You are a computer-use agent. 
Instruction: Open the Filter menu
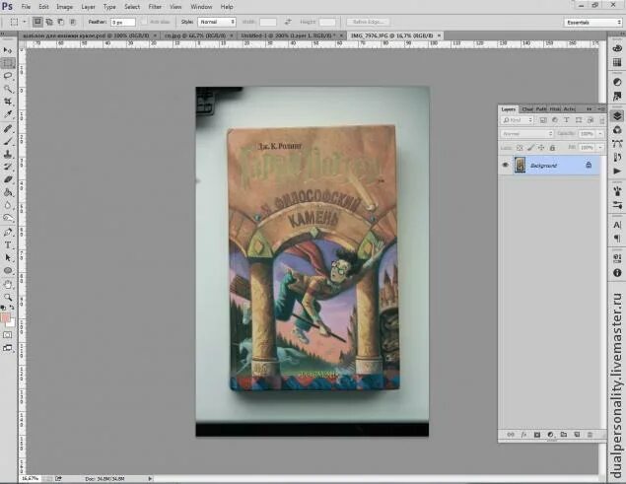[155, 7]
